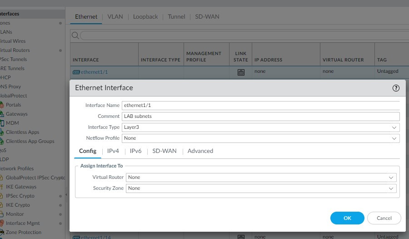Click the VIRTUAL ROUTER column header
Viewport: 409px width, 239px height.
pyautogui.click(x=347, y=54)
